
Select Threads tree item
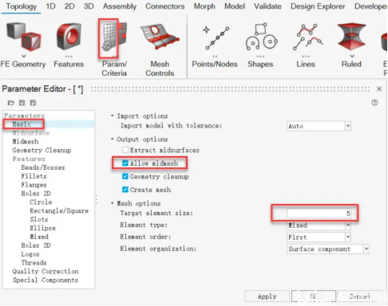[34, 262]
